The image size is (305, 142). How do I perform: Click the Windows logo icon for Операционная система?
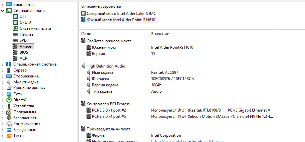pyautogui.click(x=9, y=64)
